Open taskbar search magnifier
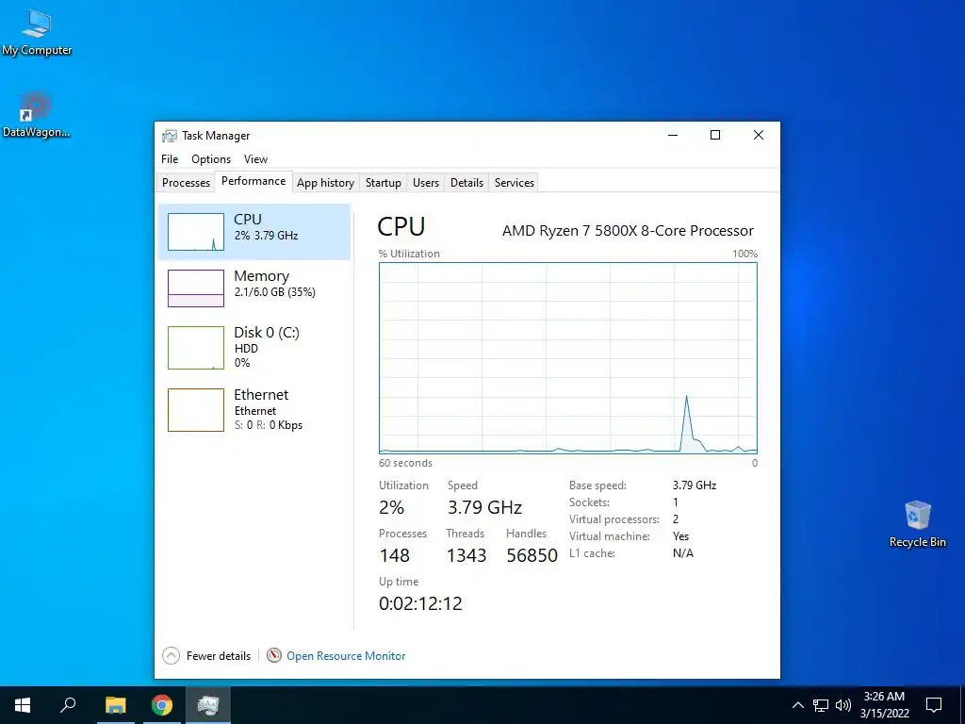The image size is (965, 724). (x=68, y=705)
